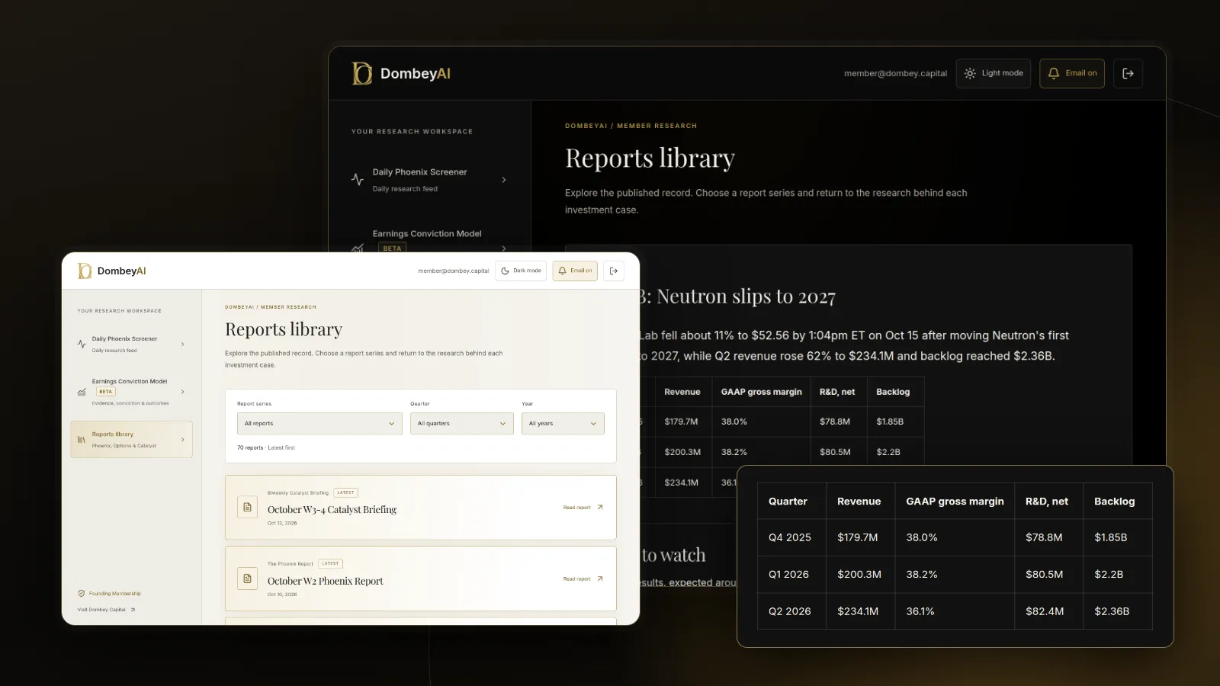Open the Report series dropdown showing All reports
Screen dimensions: 1220x686
(x=319, y=424)
